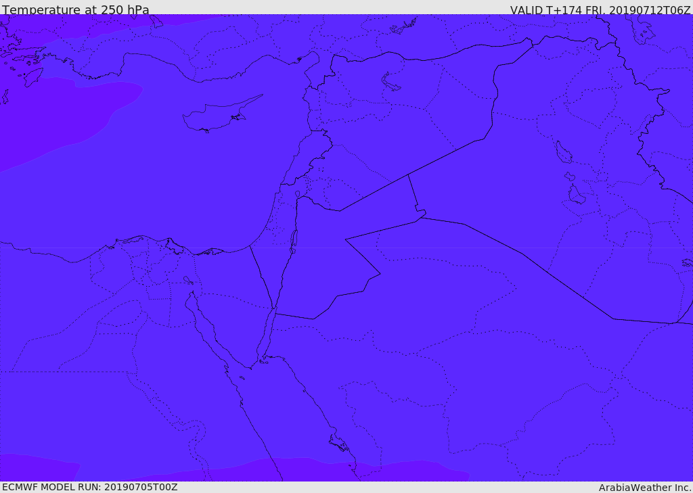Click the 'VALID T+174 FRI. 20190712T06Z' label

click(x=600, y=9)
